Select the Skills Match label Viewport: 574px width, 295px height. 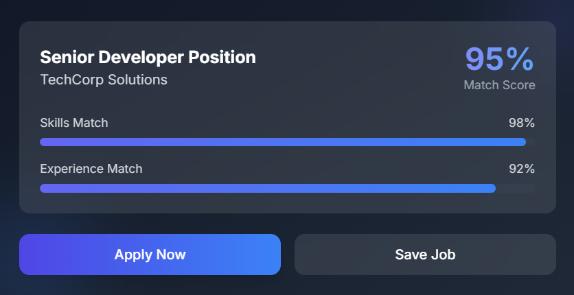74,123
